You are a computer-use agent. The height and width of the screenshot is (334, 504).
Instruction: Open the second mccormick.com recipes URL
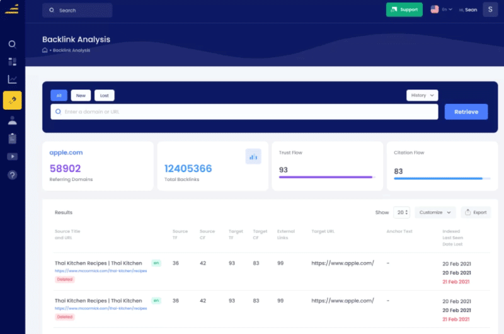point(101,308)
